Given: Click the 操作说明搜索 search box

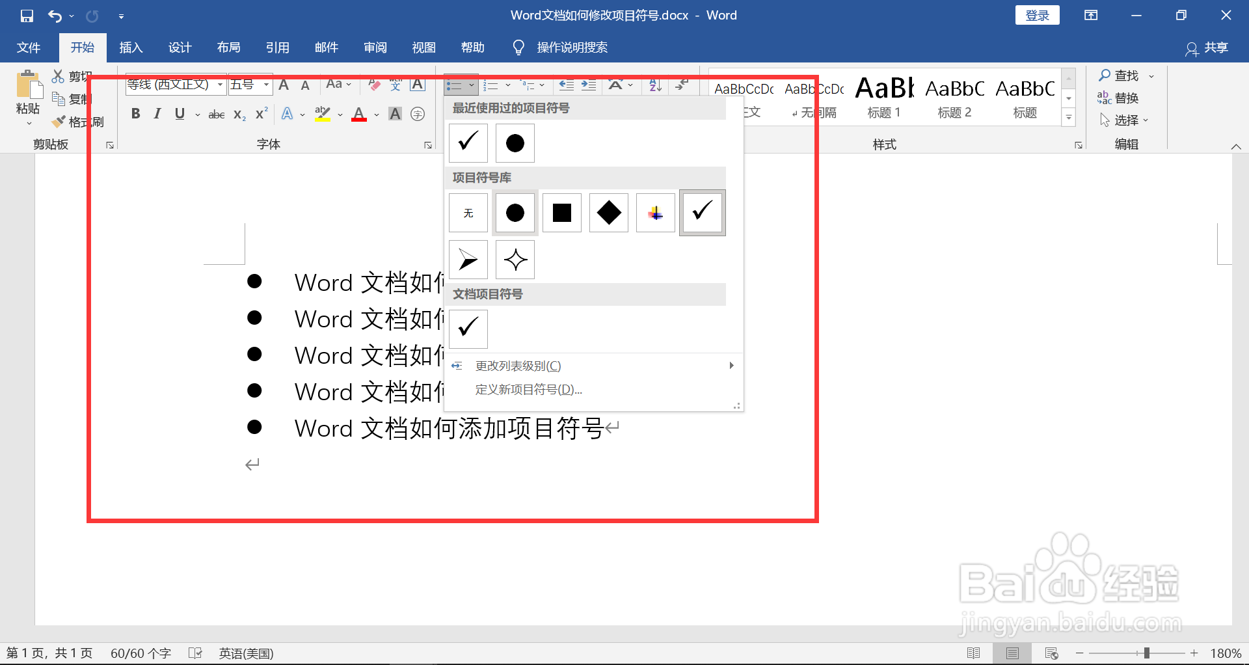Looking at the screenshot, I should pyautogui.click(x=561, y=47).
